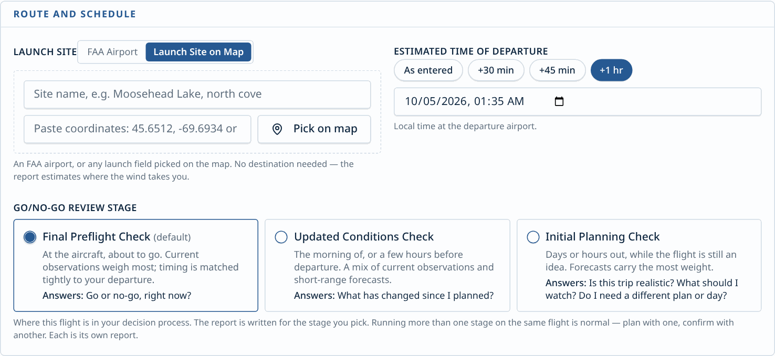Click the departure date and time field

pyautogui.click(x=578, y=101)
